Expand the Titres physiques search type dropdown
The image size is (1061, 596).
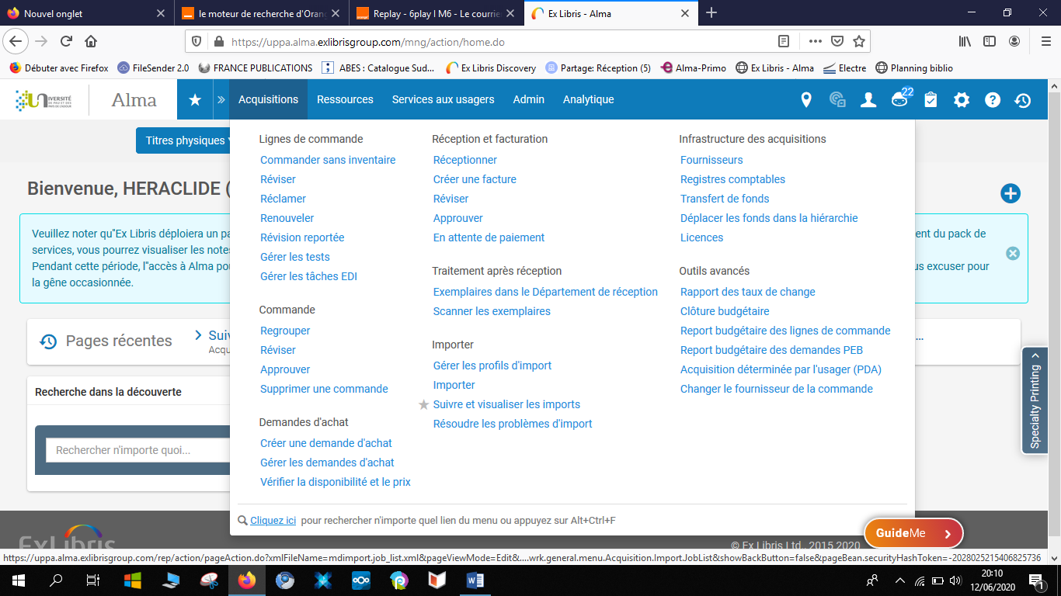[185, 140]
